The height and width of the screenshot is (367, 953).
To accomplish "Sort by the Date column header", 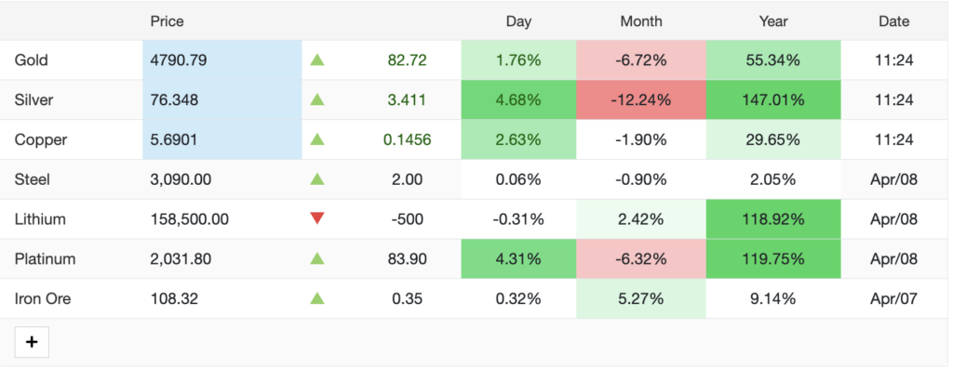I will click(894, 21).
